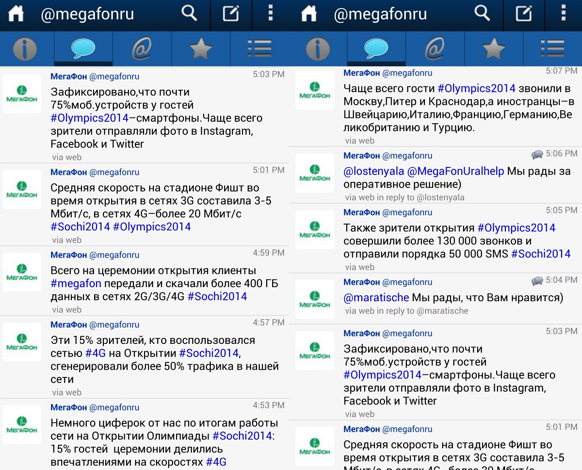
Task: Tap the MegaFon avatar on the 4:59 PM tweet
Action: click(22, 272)
